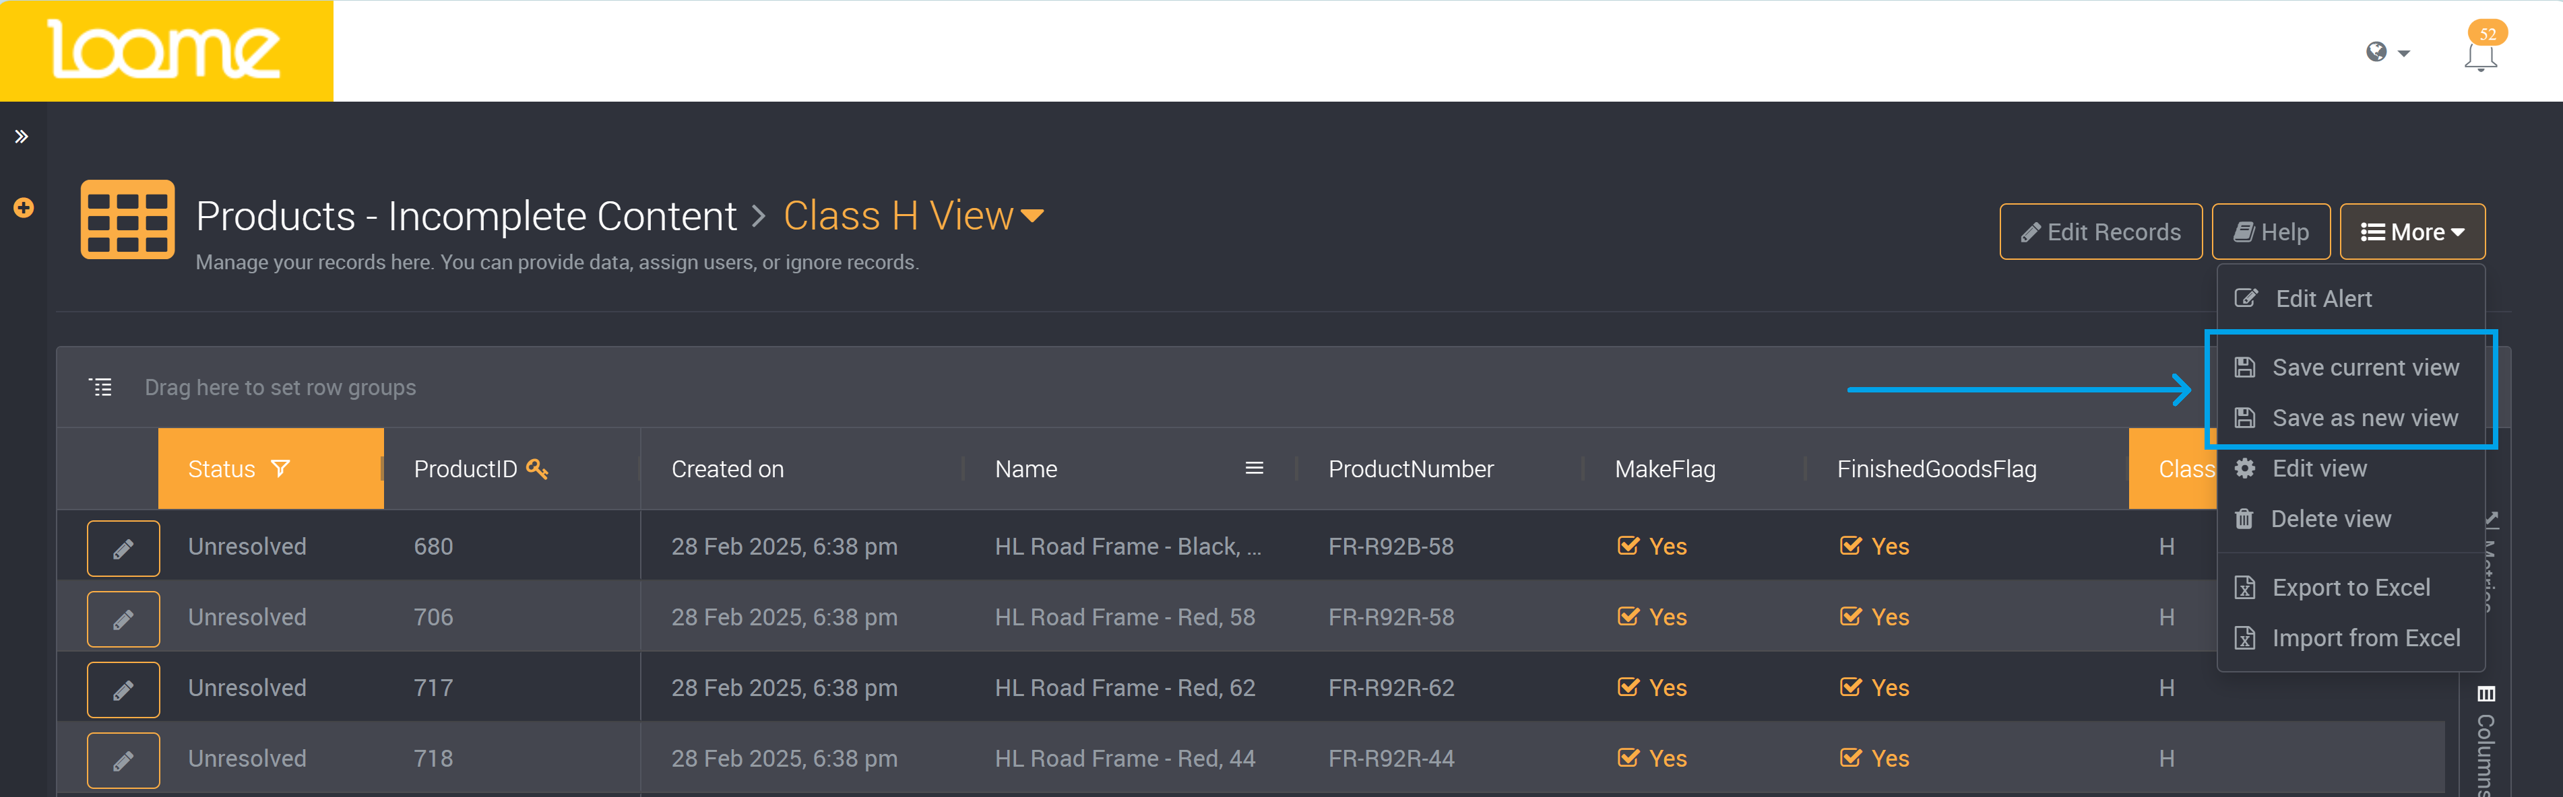Click the Loome logo
The height and width of the screenshot is (797, 2563).
click(x=165, y=50)
